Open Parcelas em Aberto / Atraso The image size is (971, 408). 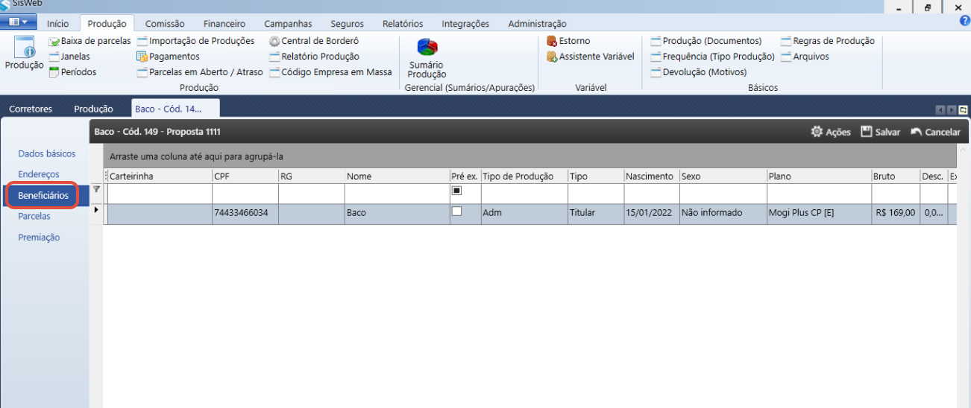200,72
